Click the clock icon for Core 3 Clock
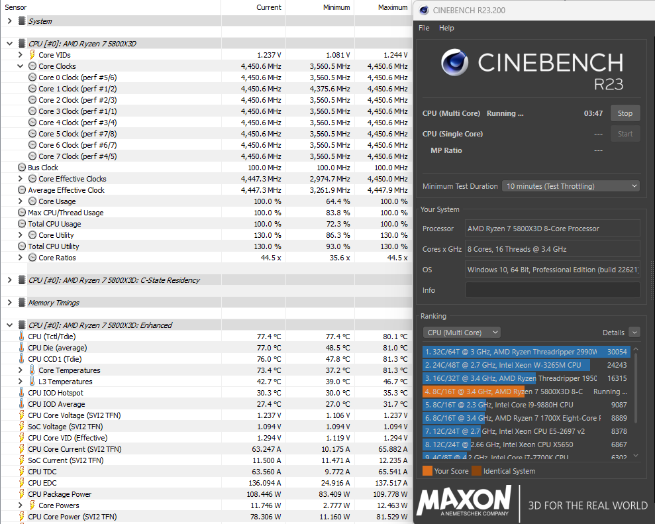655x524 pixels. [32, 111]
